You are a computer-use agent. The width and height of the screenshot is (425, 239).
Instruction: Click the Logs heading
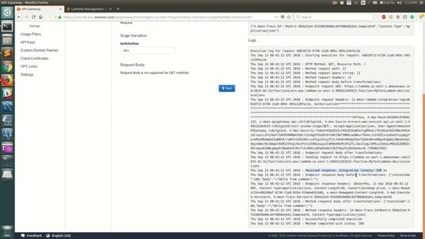252,40
